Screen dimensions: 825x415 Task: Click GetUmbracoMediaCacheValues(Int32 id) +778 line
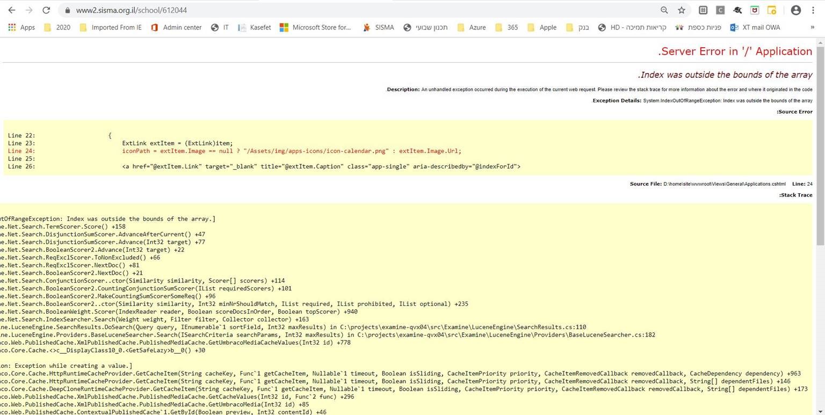pos(175,343)
